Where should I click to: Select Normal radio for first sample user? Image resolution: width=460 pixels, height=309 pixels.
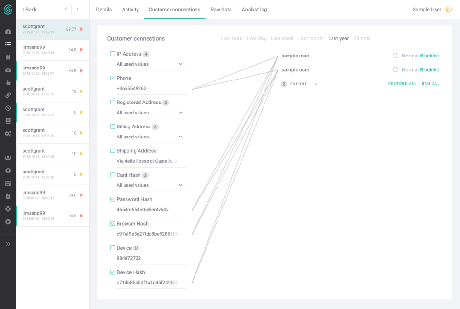pyautogui.click(x=395, y=56)
